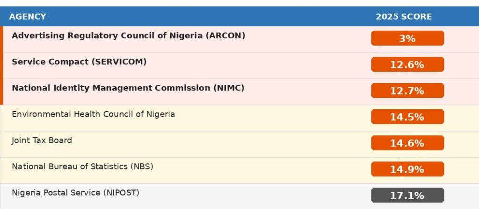Click the 14.6% score badge
The image size is (479, 209).
(x=407, y=143)
